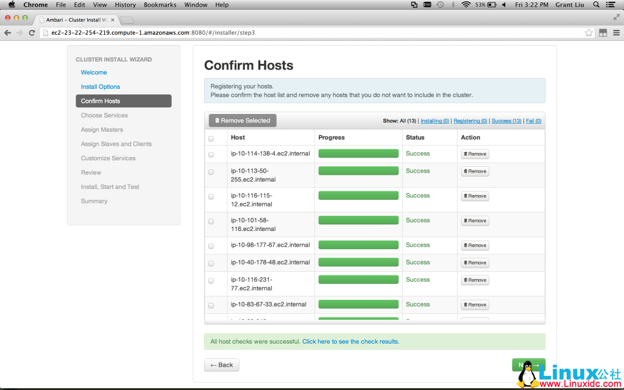Click the progress bar for ip-10-101-58-116
Screen dimensions: 624x390
[x=358, y=220]
